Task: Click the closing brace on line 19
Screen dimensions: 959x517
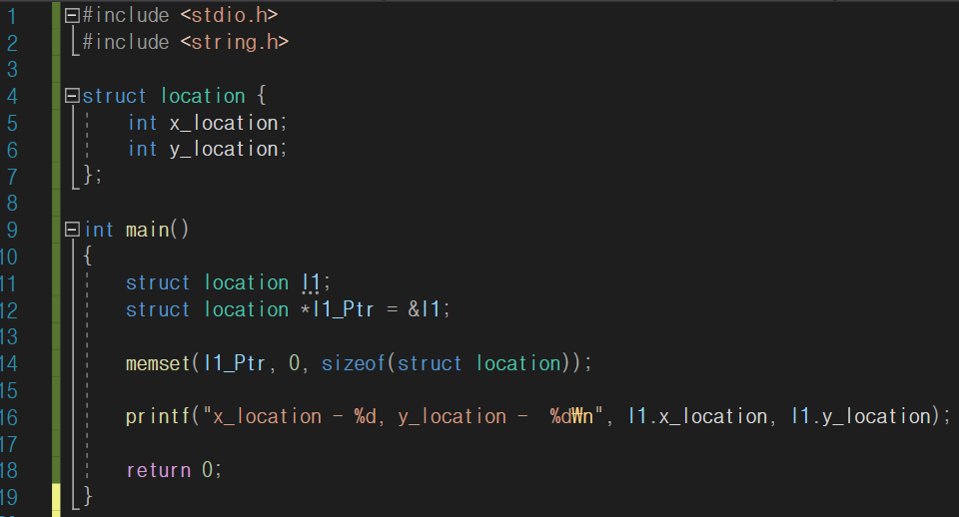Action: 88,496
